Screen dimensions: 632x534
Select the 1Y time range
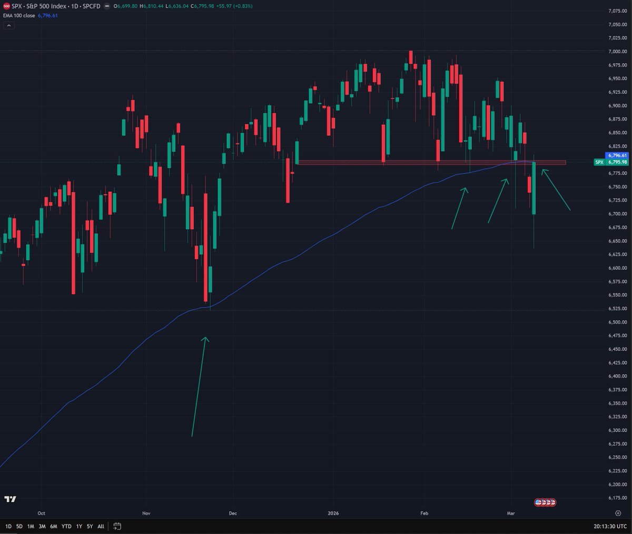(x=79, y=526)
